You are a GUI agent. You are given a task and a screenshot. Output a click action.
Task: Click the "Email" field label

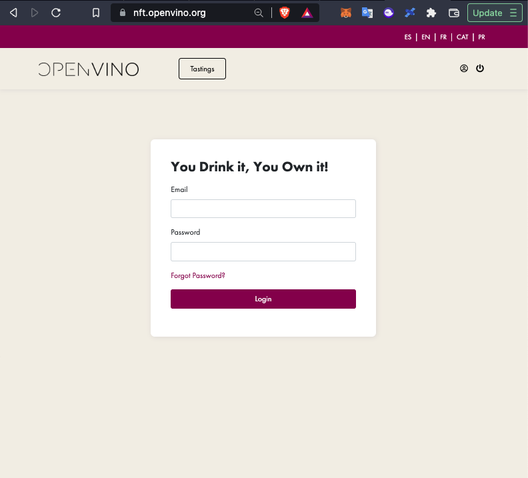coord(179,189)
